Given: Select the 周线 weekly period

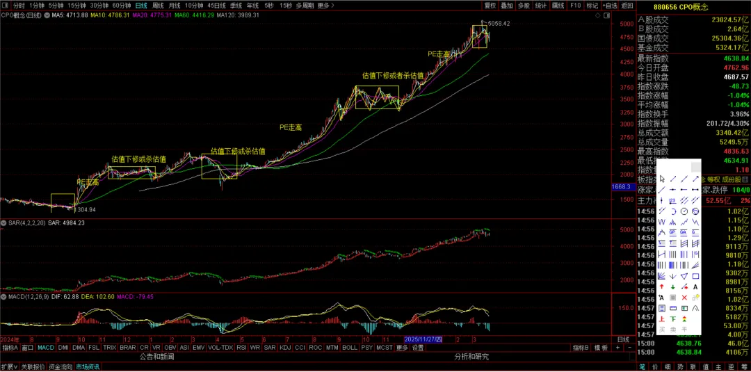Looking at the screenshot, I should point(158,6).
